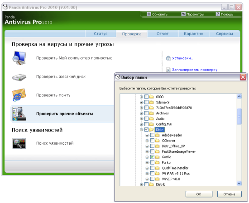Check the Archives folder checkbox
249x203 pixels.
(146, 113)
